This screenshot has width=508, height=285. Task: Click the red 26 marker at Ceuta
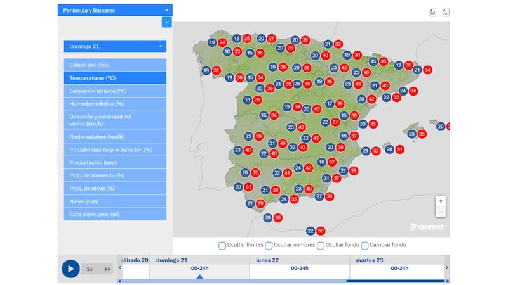point(277,218)
